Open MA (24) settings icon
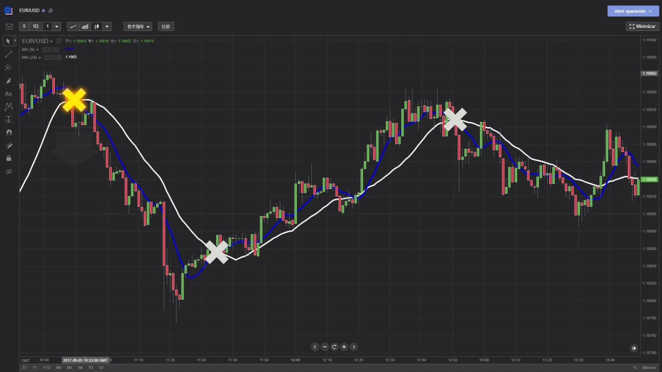The width and height of the screenshot is (662, 372). pyautogui.click(x=53, y=57)
